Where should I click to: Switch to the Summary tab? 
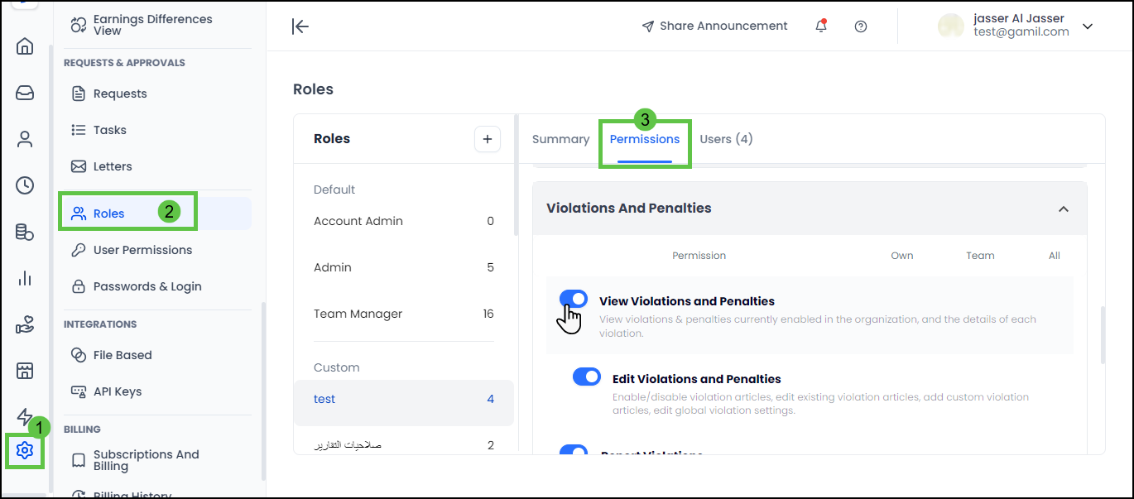[x=560, y=139]
